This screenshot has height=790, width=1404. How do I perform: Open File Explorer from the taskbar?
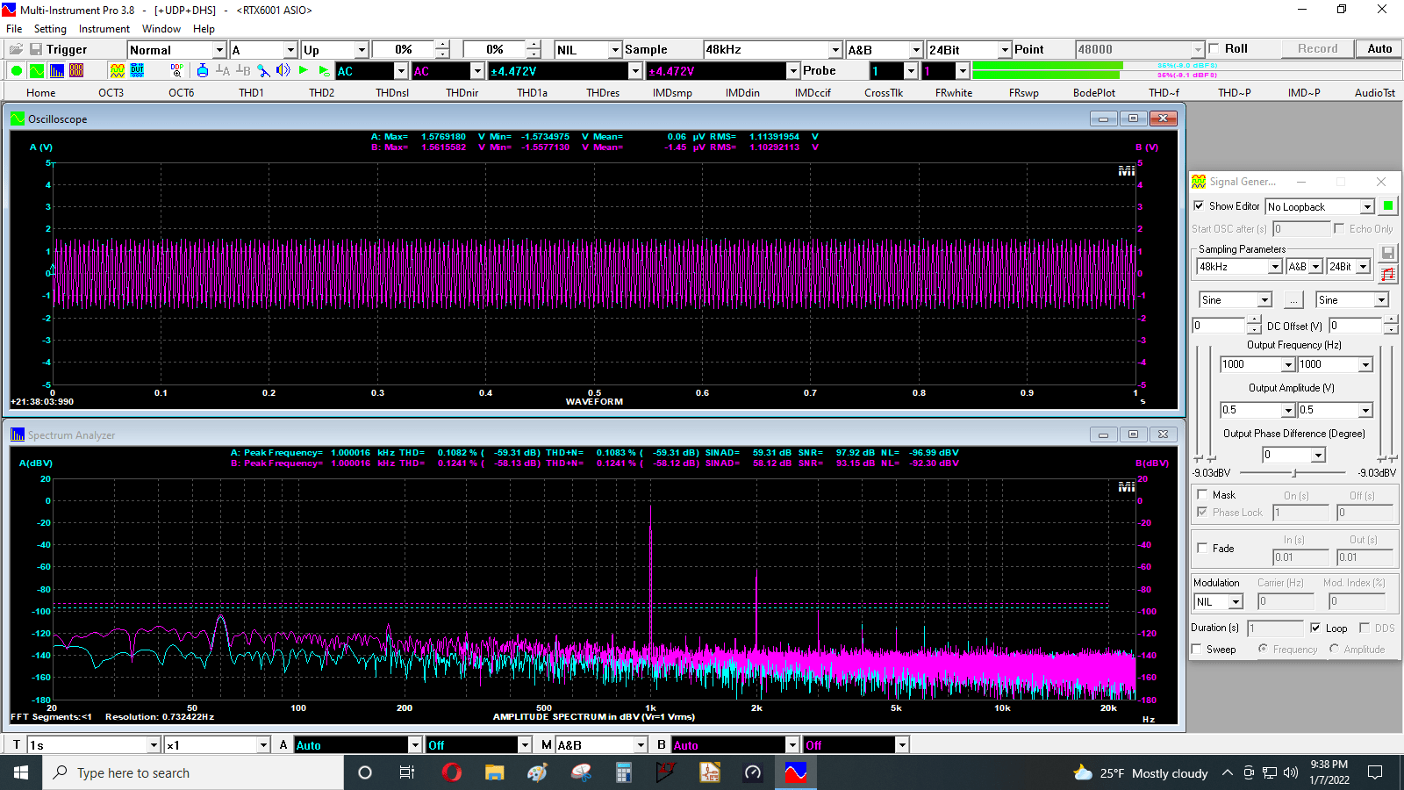click(495, 772)
